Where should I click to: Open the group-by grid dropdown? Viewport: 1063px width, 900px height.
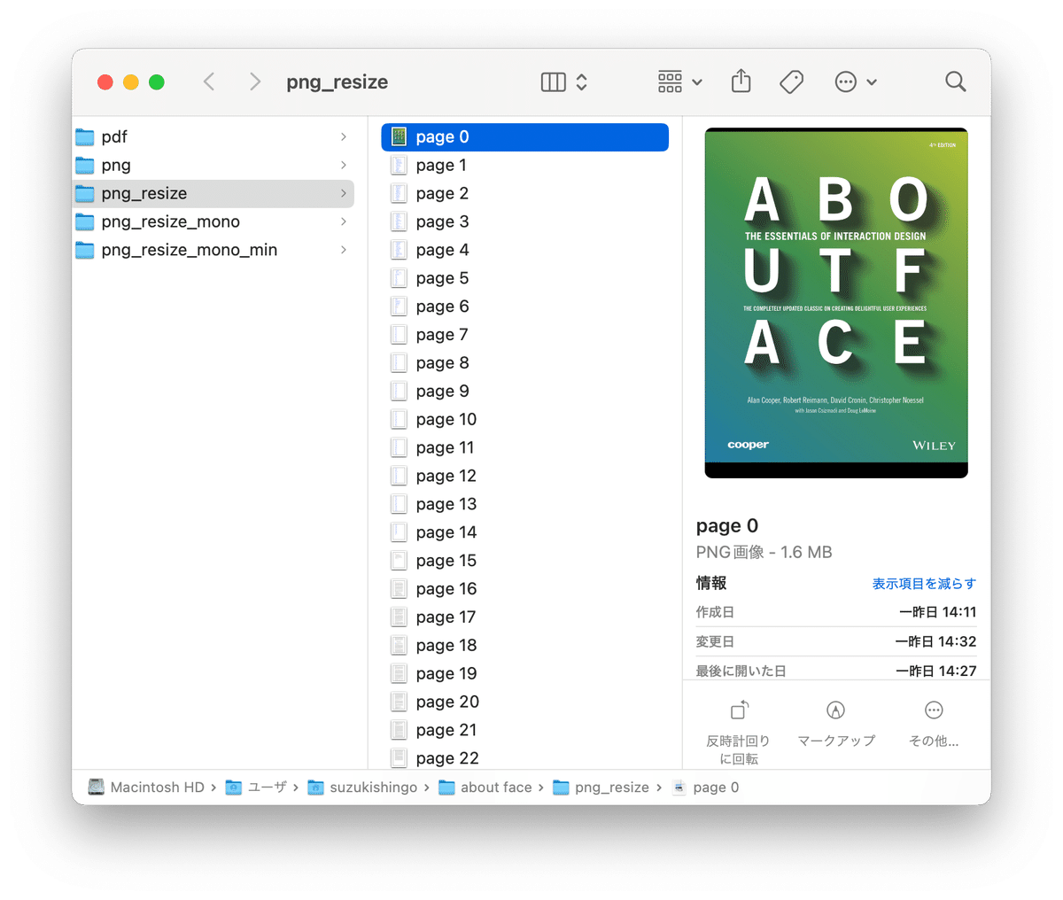(x=680, y=81)
